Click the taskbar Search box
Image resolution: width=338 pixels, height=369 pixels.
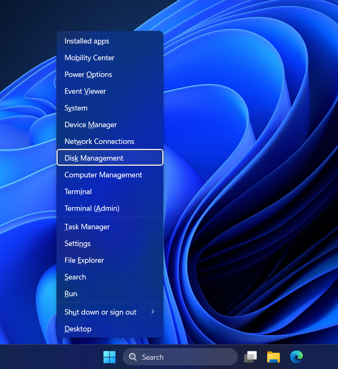180,357
